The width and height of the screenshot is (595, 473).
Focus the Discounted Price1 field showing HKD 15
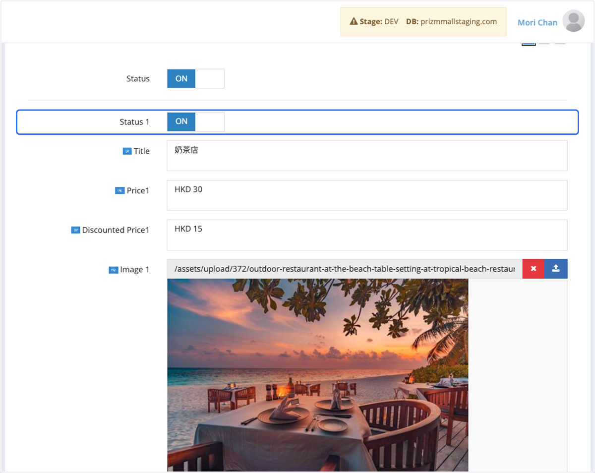click(367, 235)
